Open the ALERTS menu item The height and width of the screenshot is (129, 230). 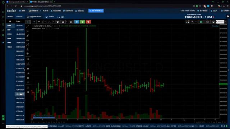click(45, 11)
